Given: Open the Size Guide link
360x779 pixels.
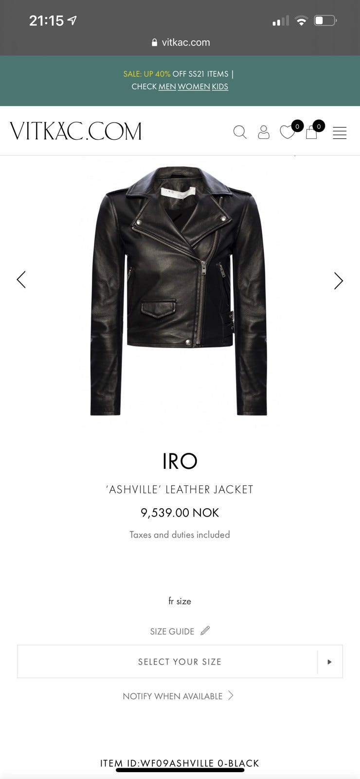Looking at the screenshot, I should point(172,631).
